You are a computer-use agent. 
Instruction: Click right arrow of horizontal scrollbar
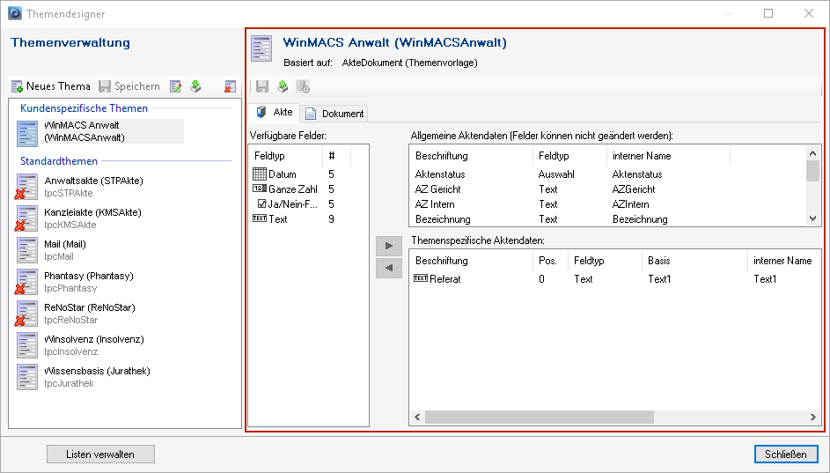pos(813,418)
